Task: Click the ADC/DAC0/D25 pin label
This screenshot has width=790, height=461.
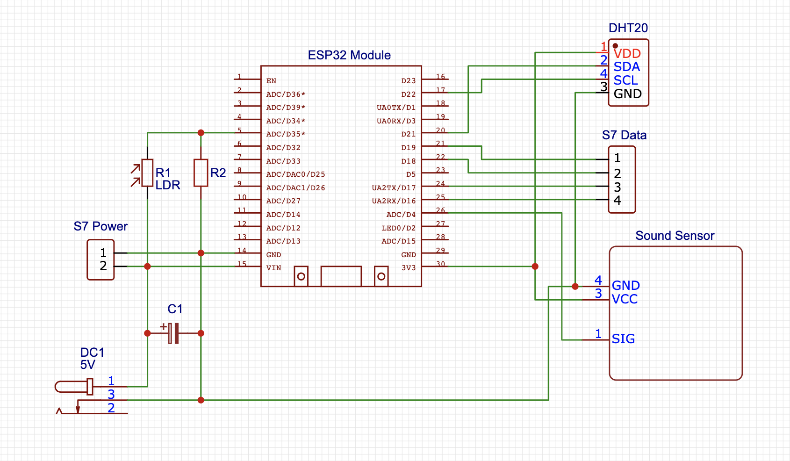Action: coord(295,174)
